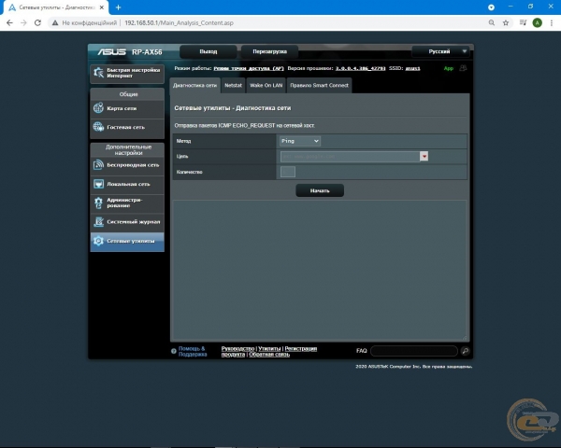Click the Начать start button
Screen dimensions: 561x448
click(x=320, y=190)
